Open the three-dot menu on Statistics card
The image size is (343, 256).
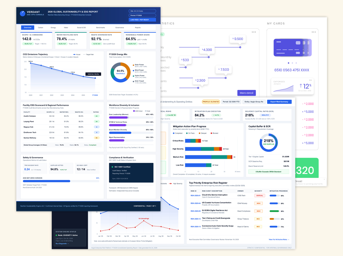254,32
